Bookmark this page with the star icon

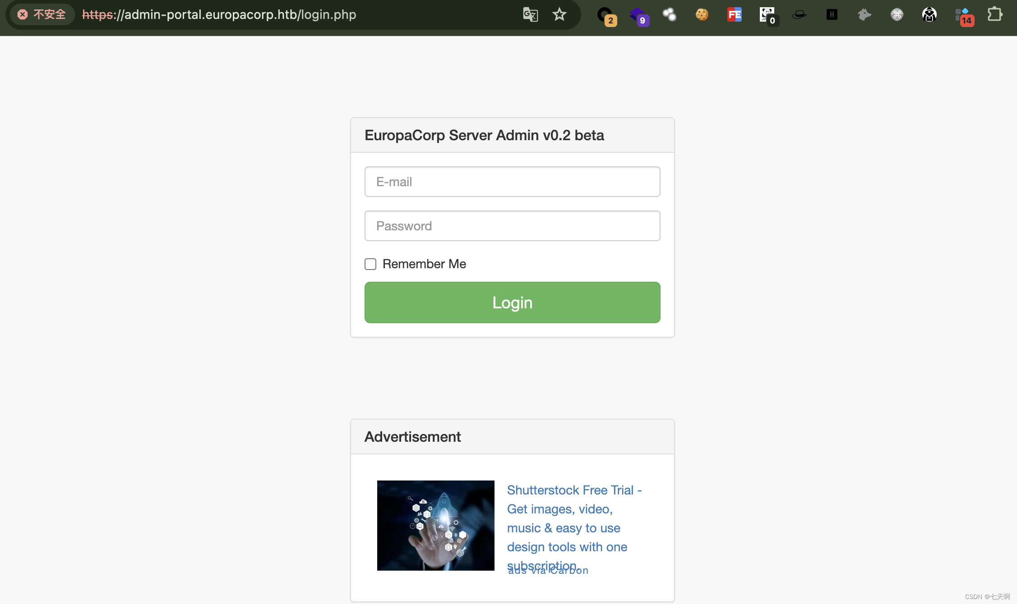(559, 14)
